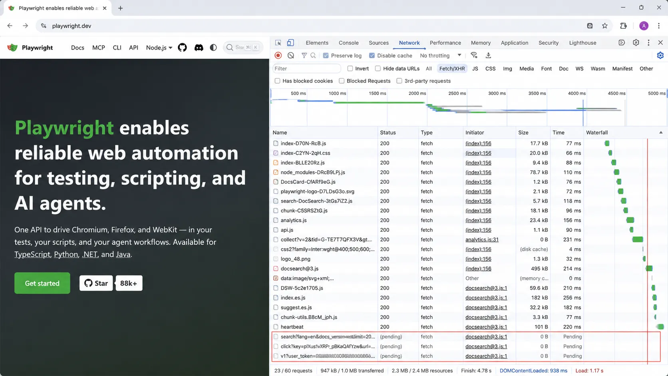Stop recording the network log

click(x=278, y=56)
